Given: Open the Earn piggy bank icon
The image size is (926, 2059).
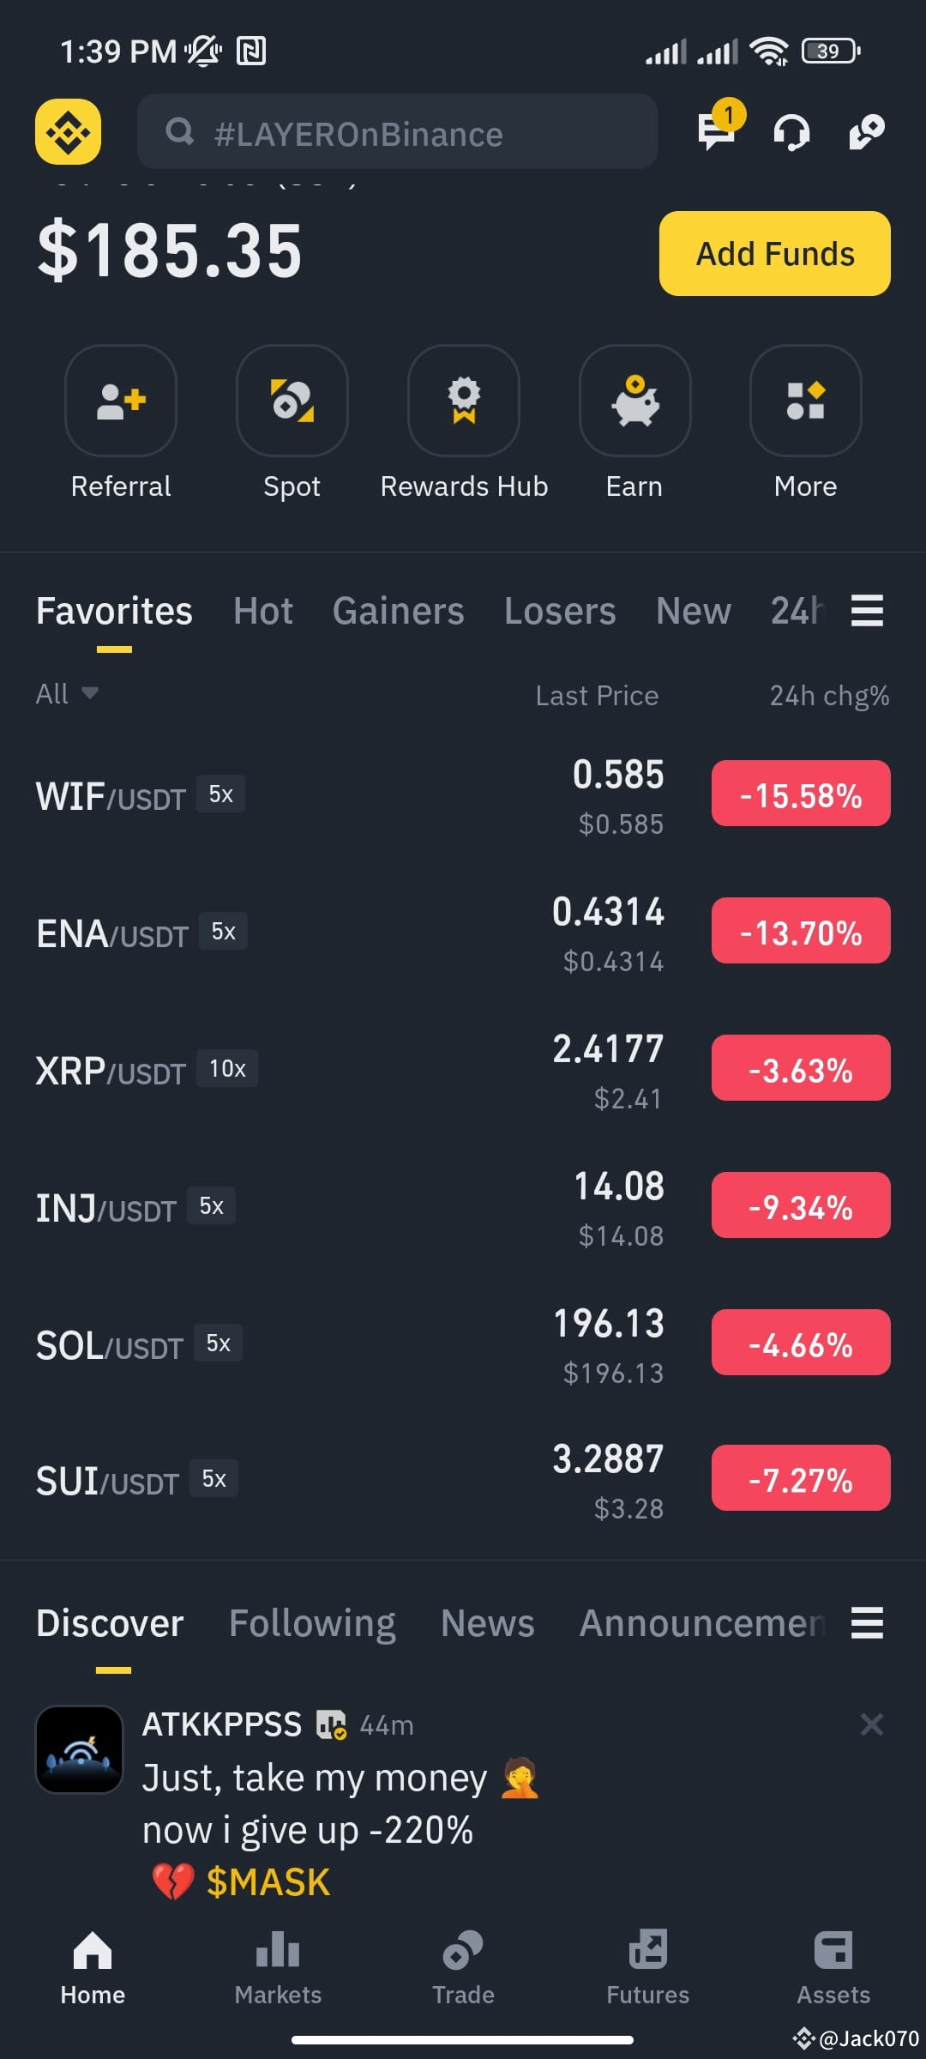Looking at the screenshot, I should tap(634, 401).
